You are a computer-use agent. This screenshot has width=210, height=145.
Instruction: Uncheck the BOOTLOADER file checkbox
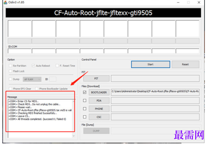(x=85, y=92)
